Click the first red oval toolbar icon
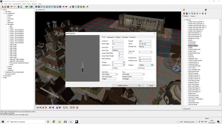Image resolution: width=222 pixels, height=124 pixels. pos(63,7)
